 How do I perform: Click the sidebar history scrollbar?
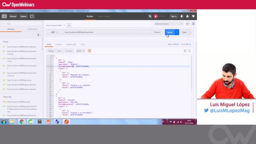[x=42, y=44]
